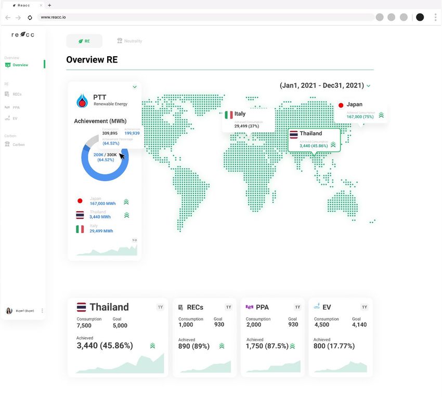
Task: Select Thailand 3,440 MWh list row
Action: click(x=102, y=215)
